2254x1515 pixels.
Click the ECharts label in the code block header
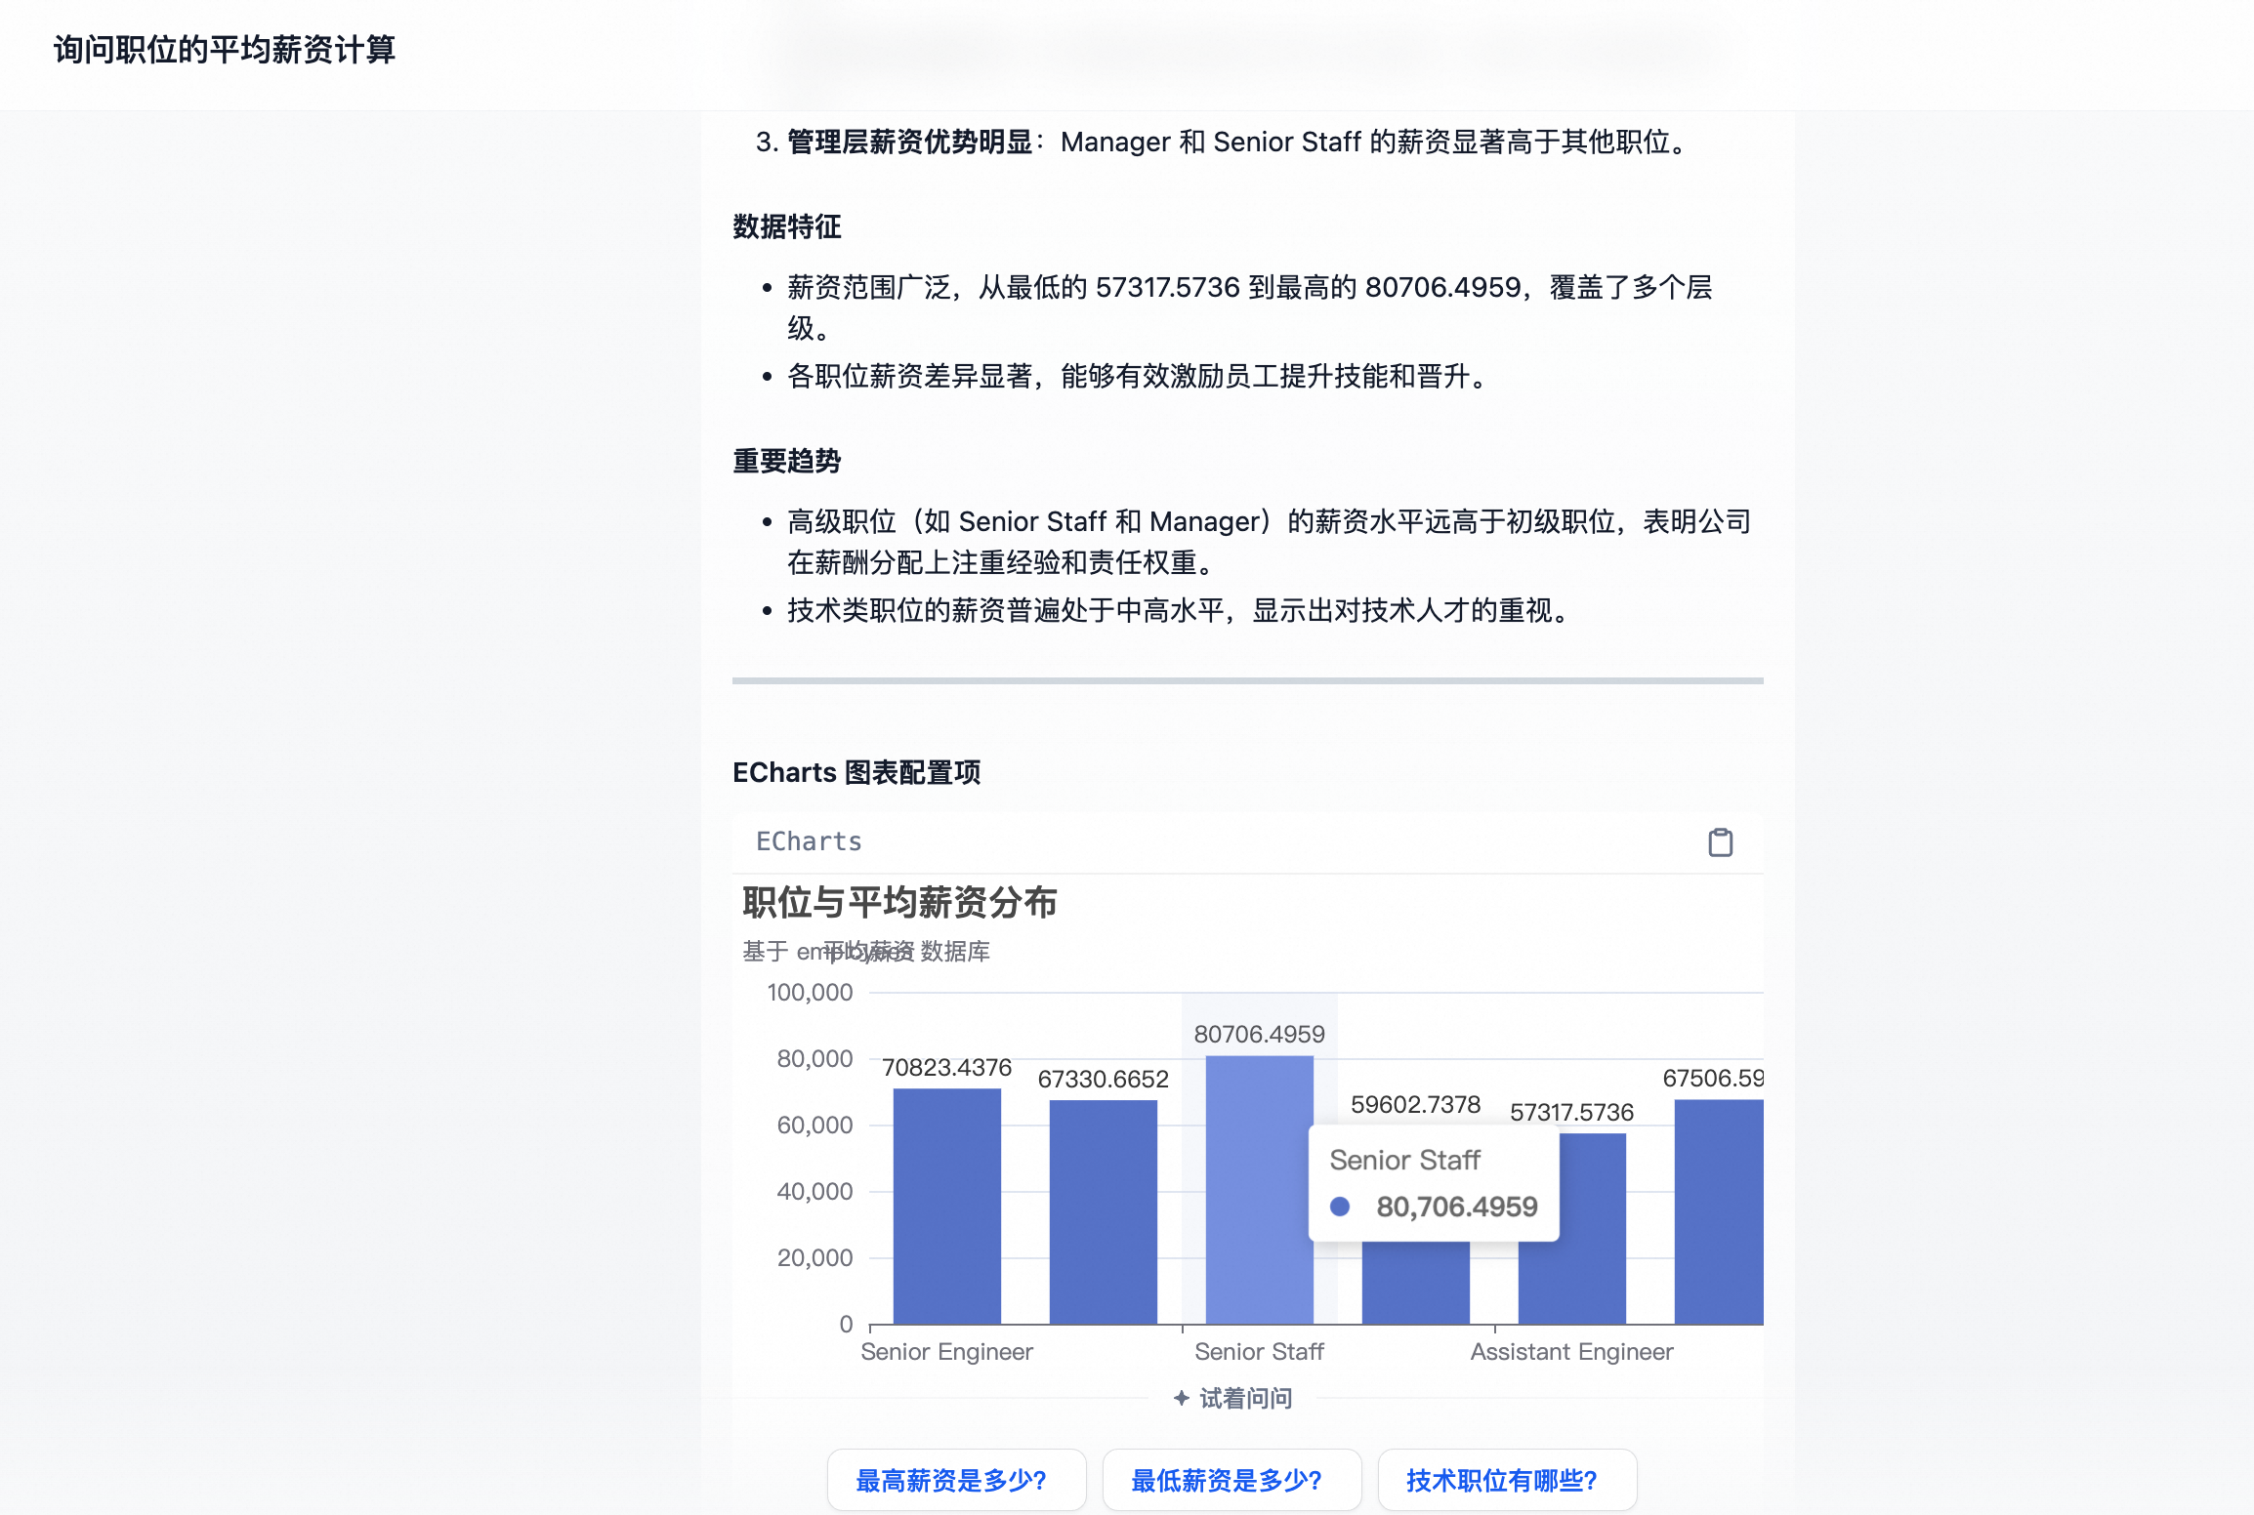809,841
